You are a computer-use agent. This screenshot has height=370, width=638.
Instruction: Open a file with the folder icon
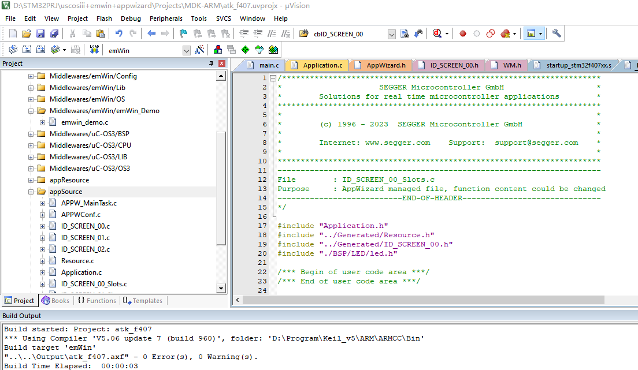[x=27, y=33]
